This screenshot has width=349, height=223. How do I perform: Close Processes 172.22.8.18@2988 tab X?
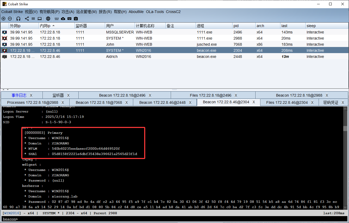point(63,102)
